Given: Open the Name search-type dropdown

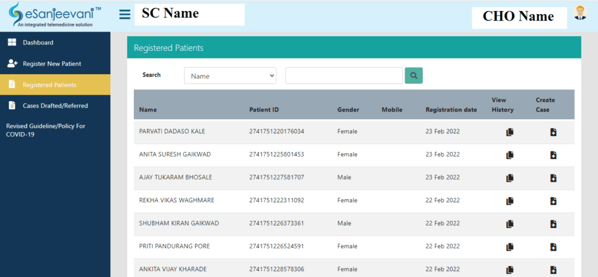Looking at the screenshot, I should pos(230,76).
